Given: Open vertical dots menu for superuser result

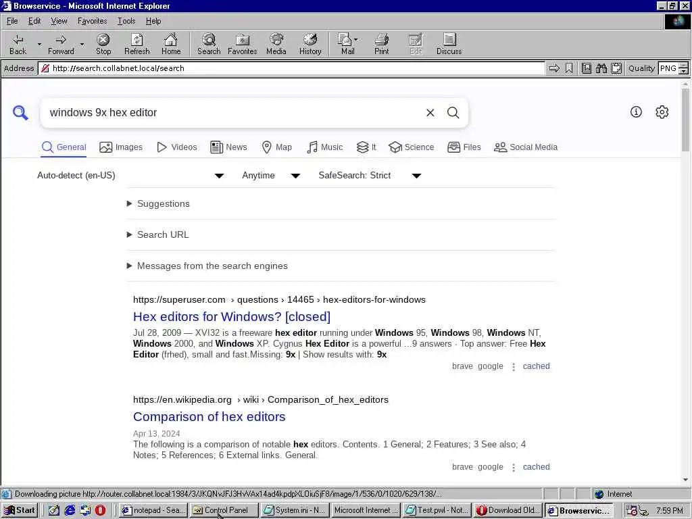Looking at the screenshot, I should (x=514, y=367).
